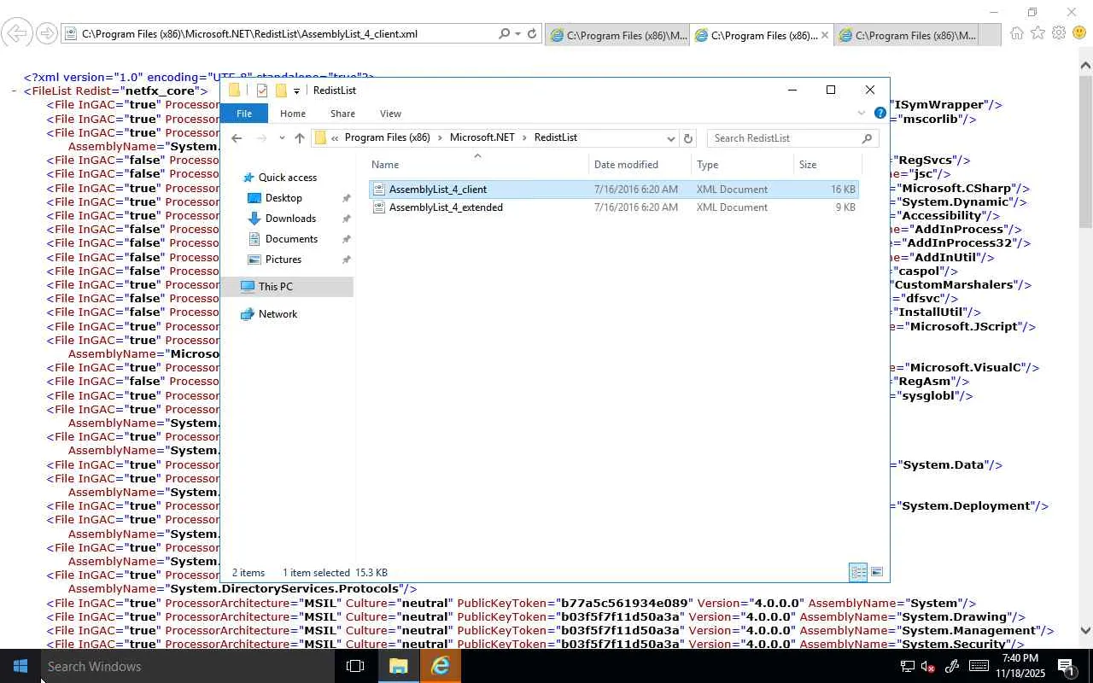Open Internet Explorer Tools gear

[x=1059, y=33]
